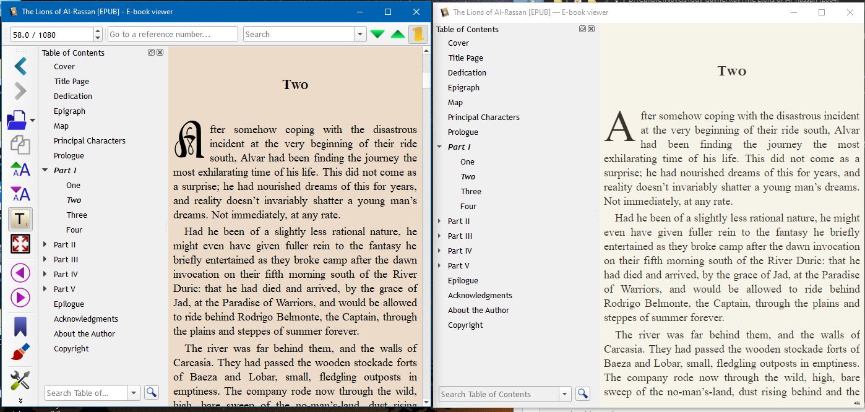Open Title Page in left window contents

coord(71,81)
